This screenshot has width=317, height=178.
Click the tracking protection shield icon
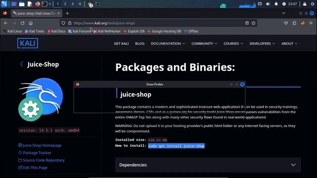pos(63,23)
